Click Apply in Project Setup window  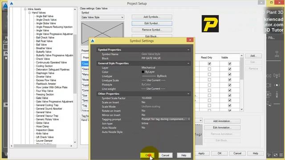coord(201,153)
